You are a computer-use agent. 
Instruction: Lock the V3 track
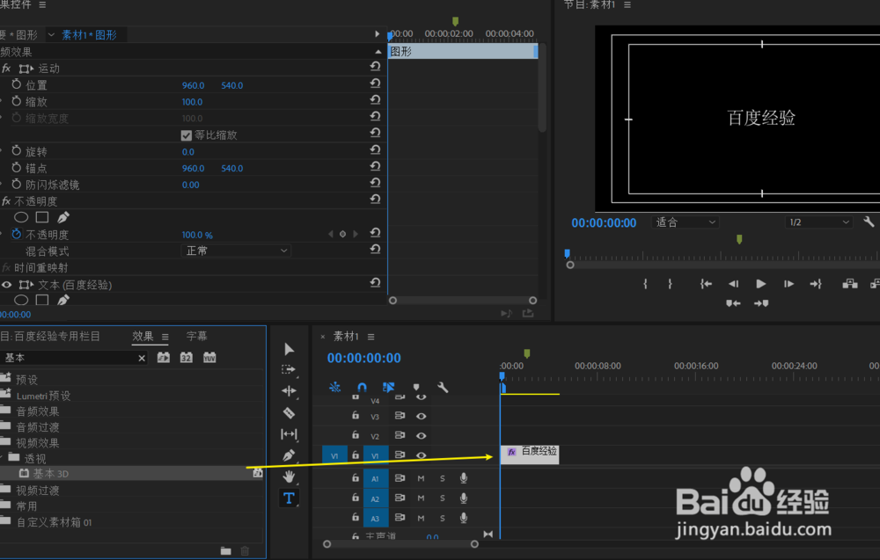pos(356,415)
